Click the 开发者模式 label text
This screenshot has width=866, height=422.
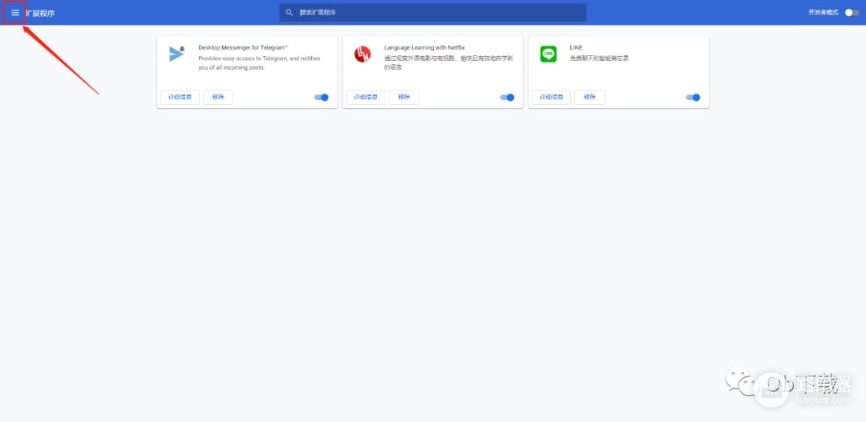tap(824, 12)
